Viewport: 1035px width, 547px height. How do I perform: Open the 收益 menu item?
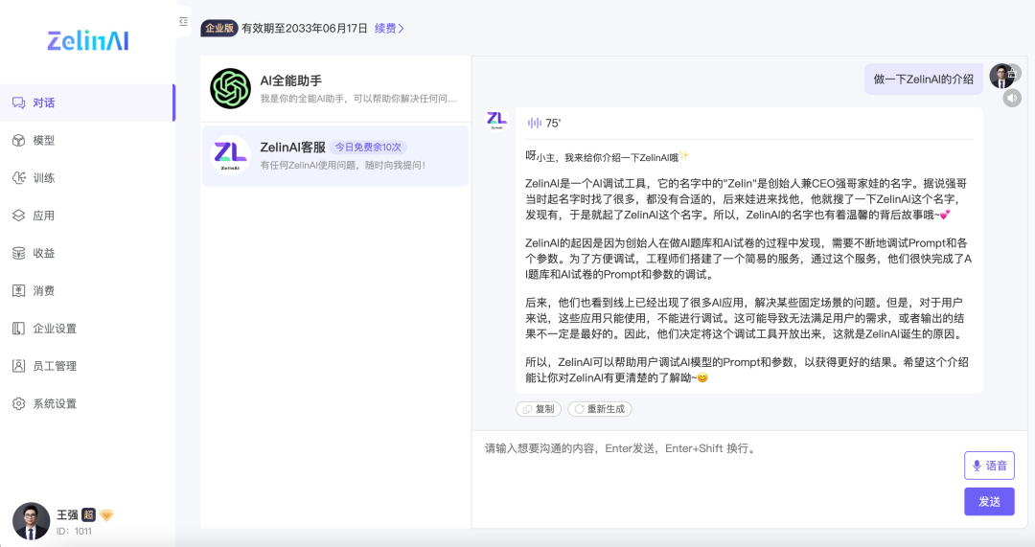point(87,253)
